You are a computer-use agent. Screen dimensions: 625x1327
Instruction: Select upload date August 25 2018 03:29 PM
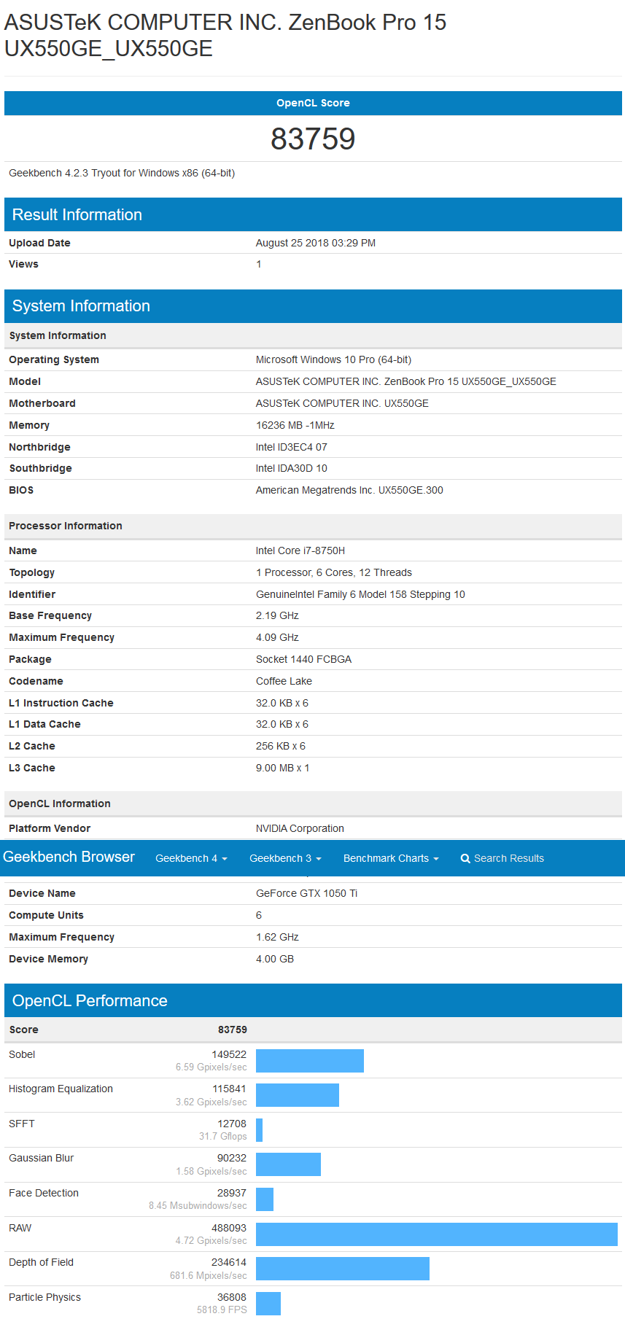[x=316, y=243]
